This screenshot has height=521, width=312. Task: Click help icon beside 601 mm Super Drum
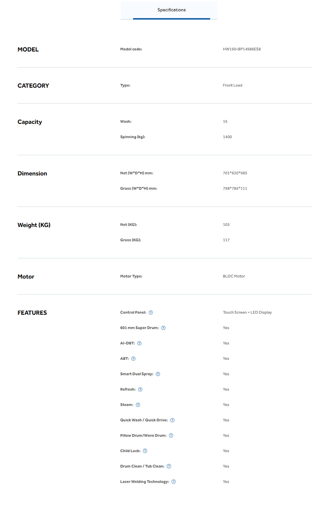pos(163,328)
